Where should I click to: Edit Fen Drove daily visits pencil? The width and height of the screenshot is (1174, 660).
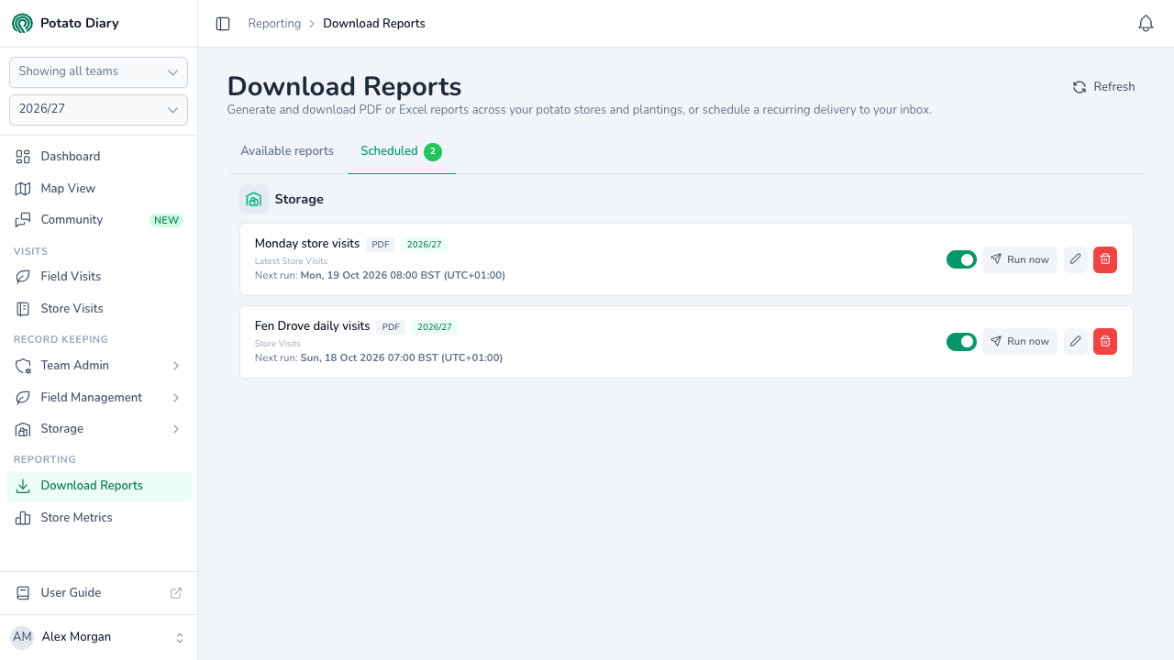pyautogui.click(x=1076, y=341)
